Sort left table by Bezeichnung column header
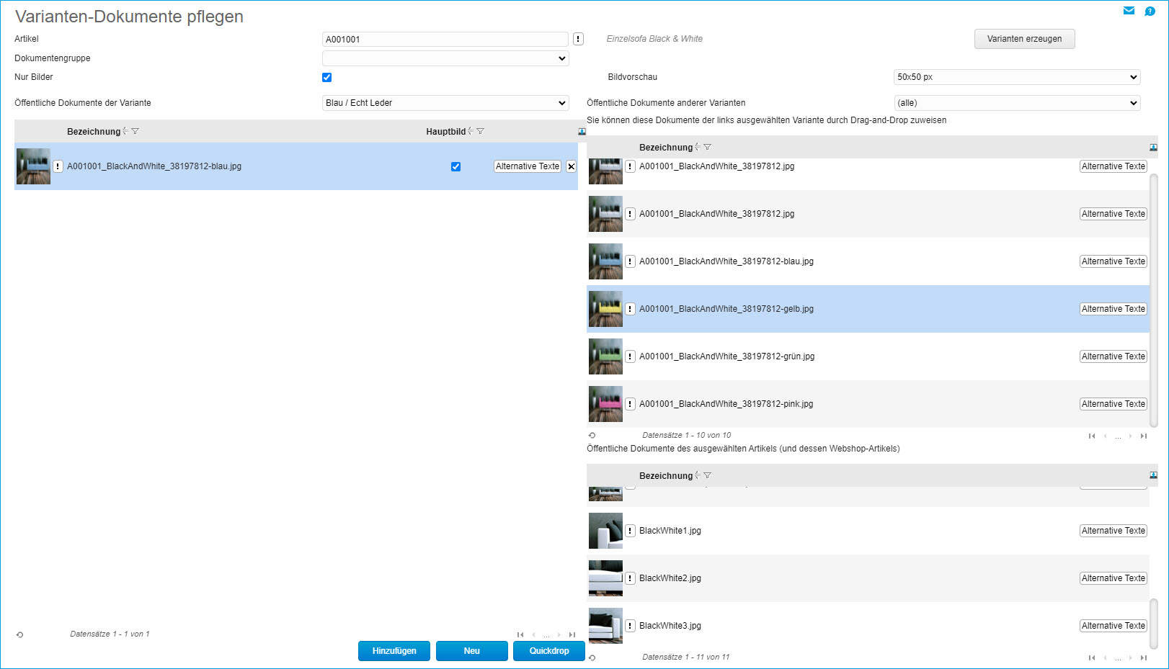 pyautogui.click(x=94, y=132)
